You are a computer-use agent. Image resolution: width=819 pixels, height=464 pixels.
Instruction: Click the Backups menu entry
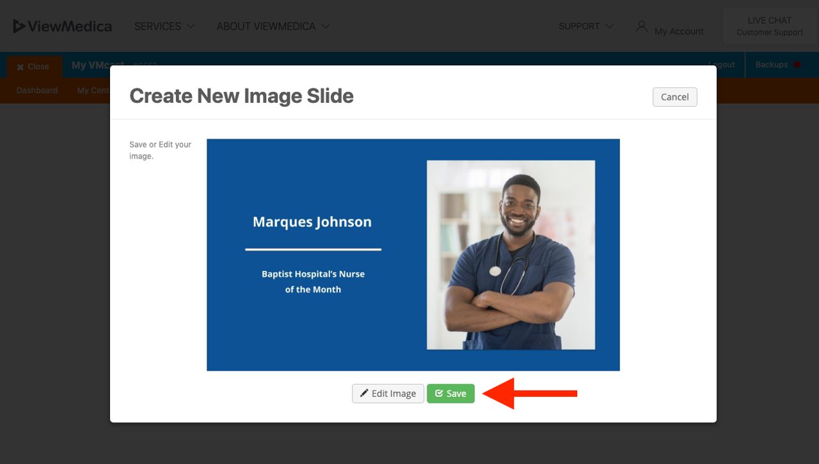[772, 65]
